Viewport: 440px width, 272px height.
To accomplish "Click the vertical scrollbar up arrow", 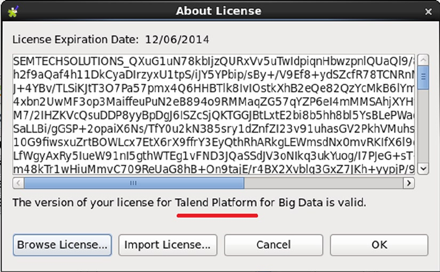I will pos(423,60).
